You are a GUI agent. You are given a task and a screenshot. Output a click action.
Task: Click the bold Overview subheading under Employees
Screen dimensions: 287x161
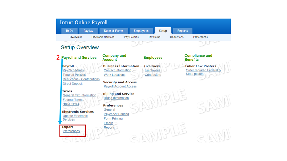pos(152,66)
